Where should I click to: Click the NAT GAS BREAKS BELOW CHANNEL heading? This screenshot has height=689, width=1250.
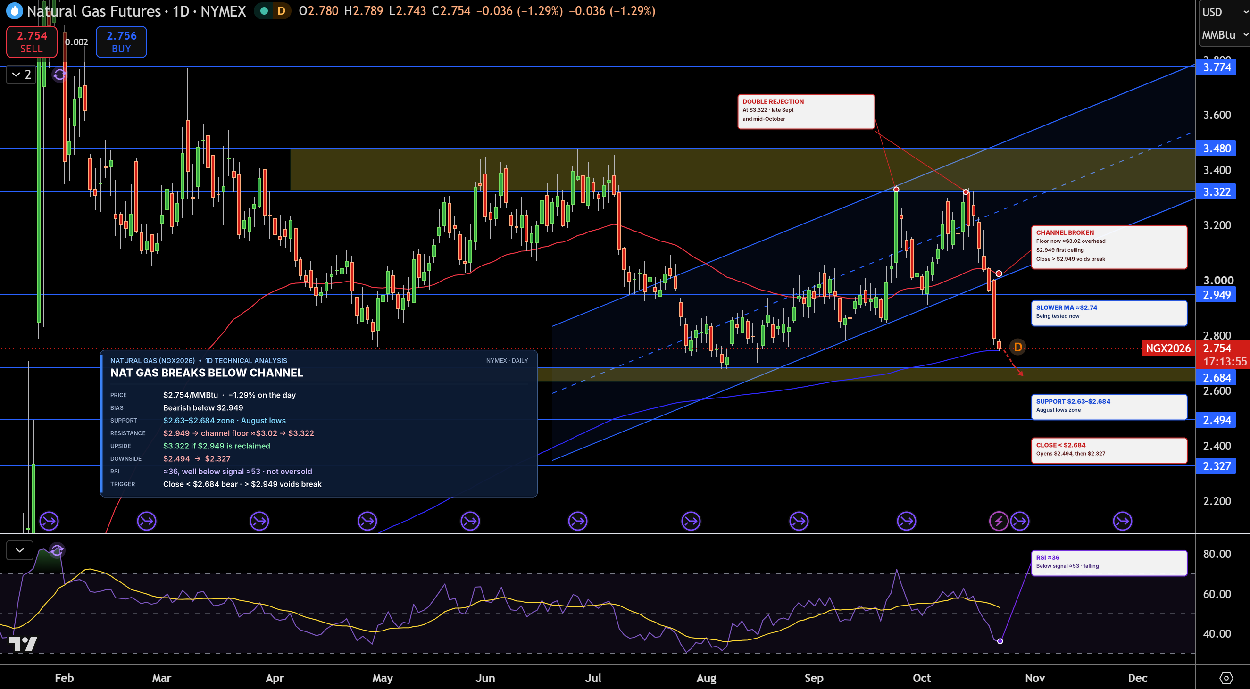(x=207, y=373)
